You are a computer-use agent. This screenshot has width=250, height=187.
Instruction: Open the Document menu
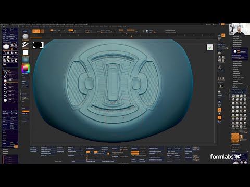pyautogui.click(x=36, y=26)
